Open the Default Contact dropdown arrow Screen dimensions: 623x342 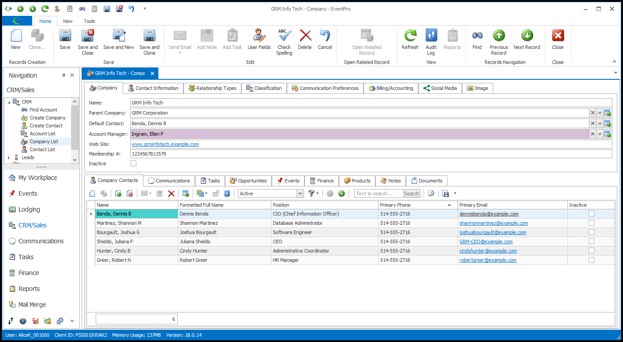[600, 123]
